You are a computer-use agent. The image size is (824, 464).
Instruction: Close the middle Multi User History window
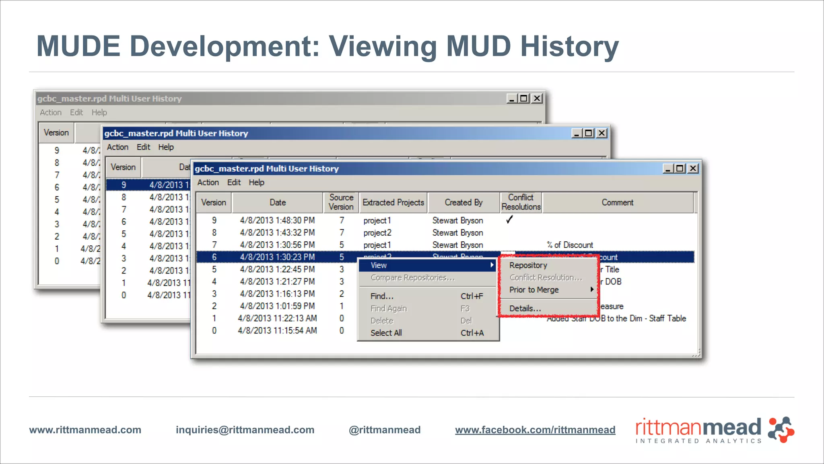tap(602, 133)
